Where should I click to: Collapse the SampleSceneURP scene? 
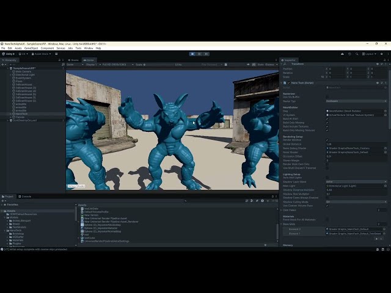[8, 68]
